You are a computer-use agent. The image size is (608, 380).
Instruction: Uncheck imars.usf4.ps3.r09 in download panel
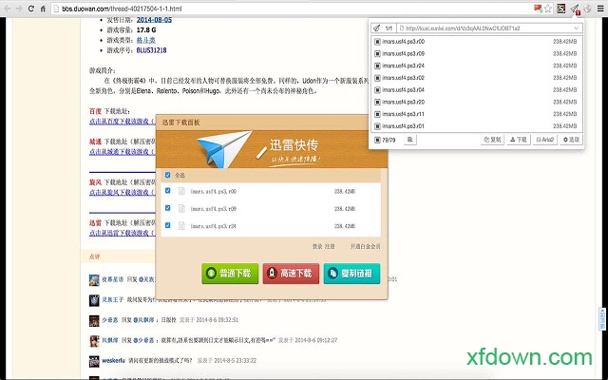point(167,208)
